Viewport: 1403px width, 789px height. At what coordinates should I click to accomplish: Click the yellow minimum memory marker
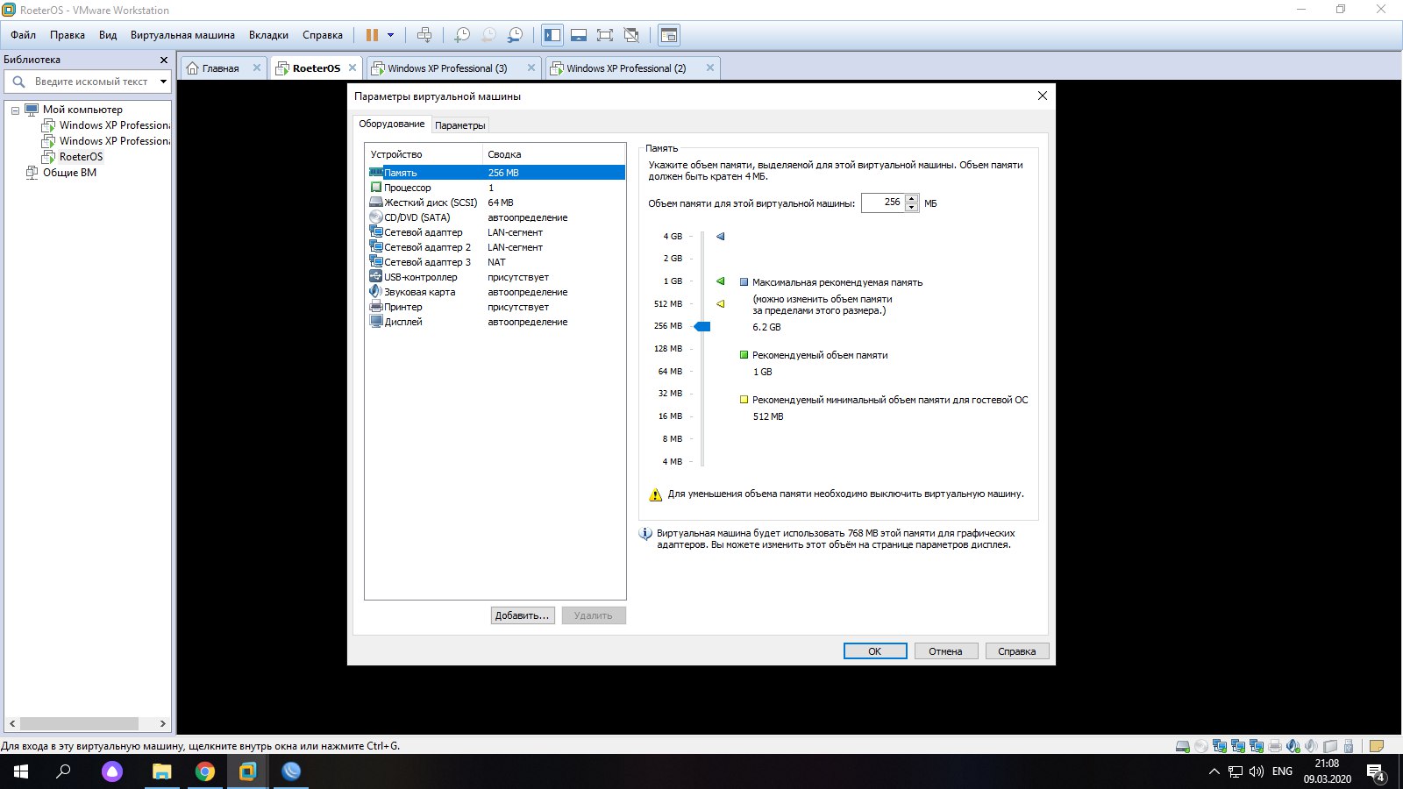721,304
